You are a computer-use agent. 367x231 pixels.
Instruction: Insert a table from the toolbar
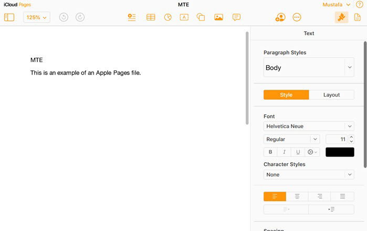[151, 17]
